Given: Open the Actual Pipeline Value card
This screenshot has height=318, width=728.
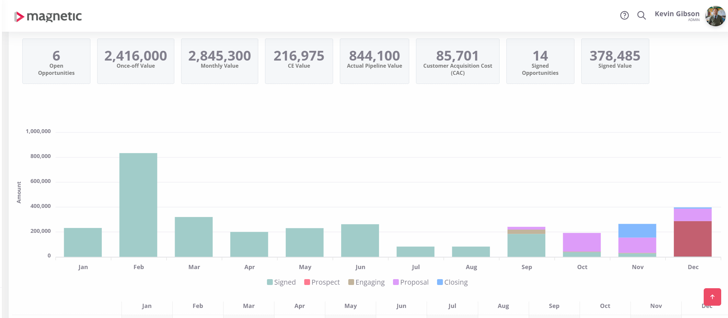Looking at the screenshot, I should pos(375,61).
